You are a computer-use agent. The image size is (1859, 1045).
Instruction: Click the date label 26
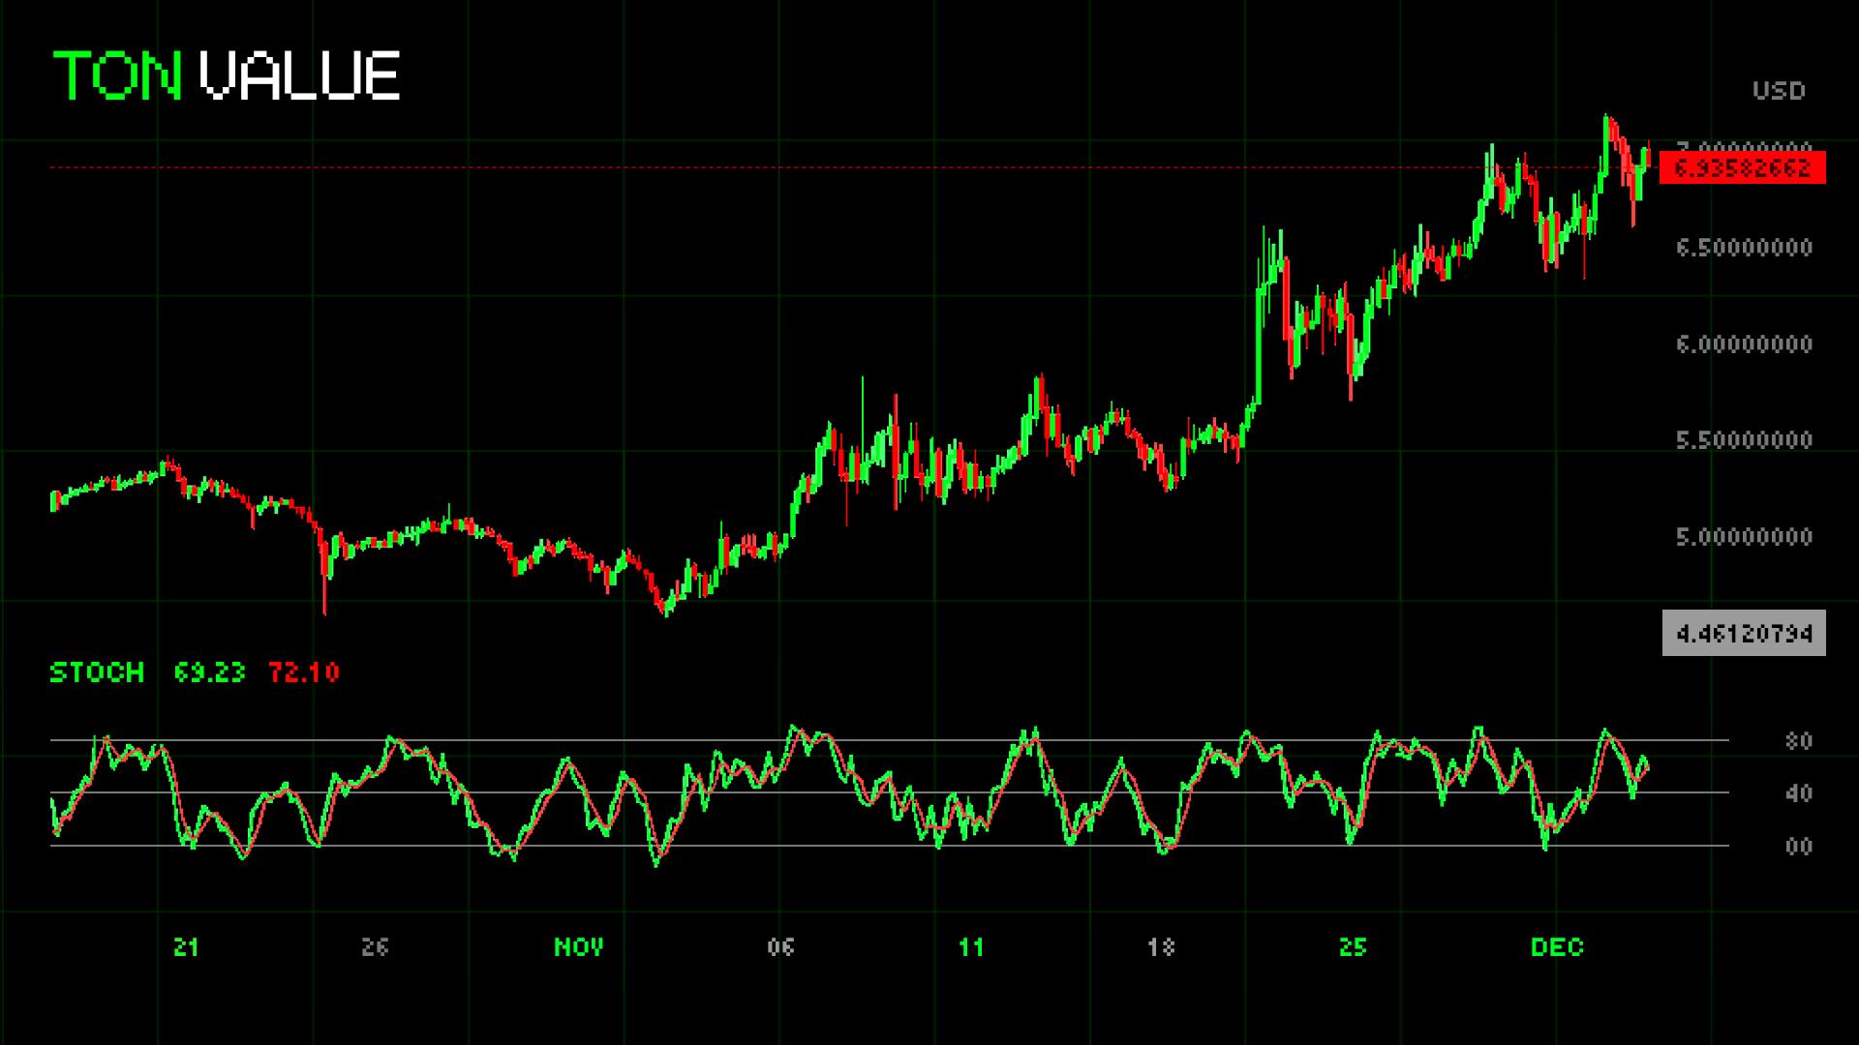pyautogui.click(x=375, y=947)
